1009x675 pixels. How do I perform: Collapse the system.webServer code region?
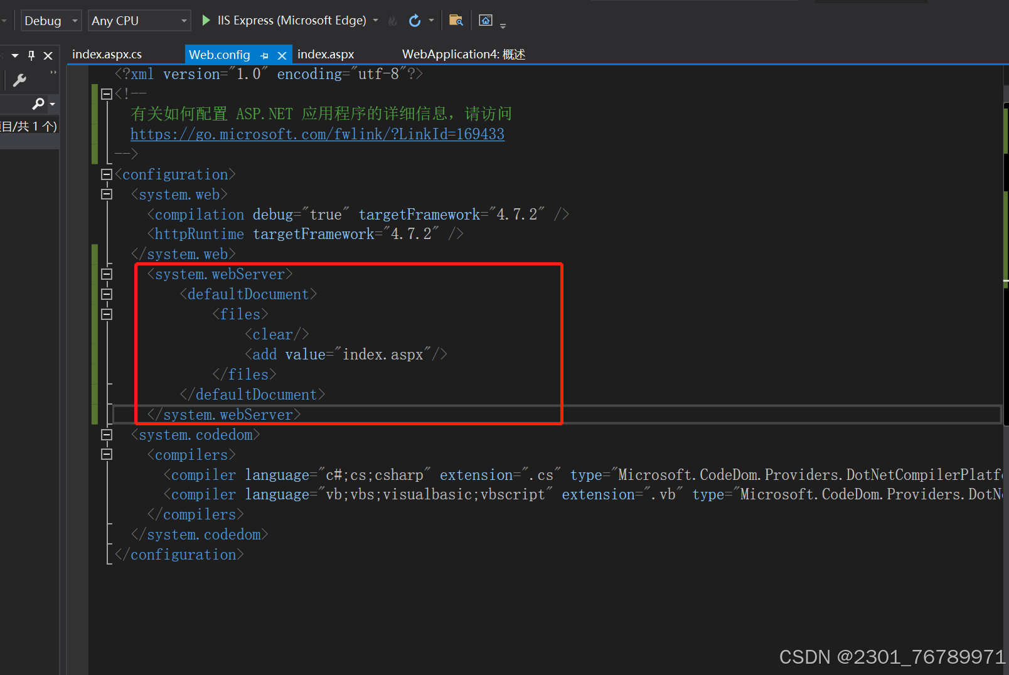pos(107,273)
